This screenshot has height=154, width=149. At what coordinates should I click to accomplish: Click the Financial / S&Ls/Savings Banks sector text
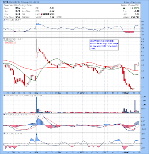[18, 5]
